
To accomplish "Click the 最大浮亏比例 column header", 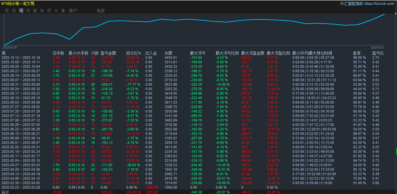I will point(227,53).
